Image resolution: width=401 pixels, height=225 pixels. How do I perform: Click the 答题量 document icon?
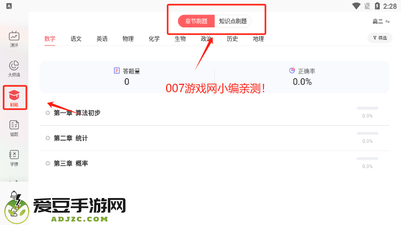[116, 70]
